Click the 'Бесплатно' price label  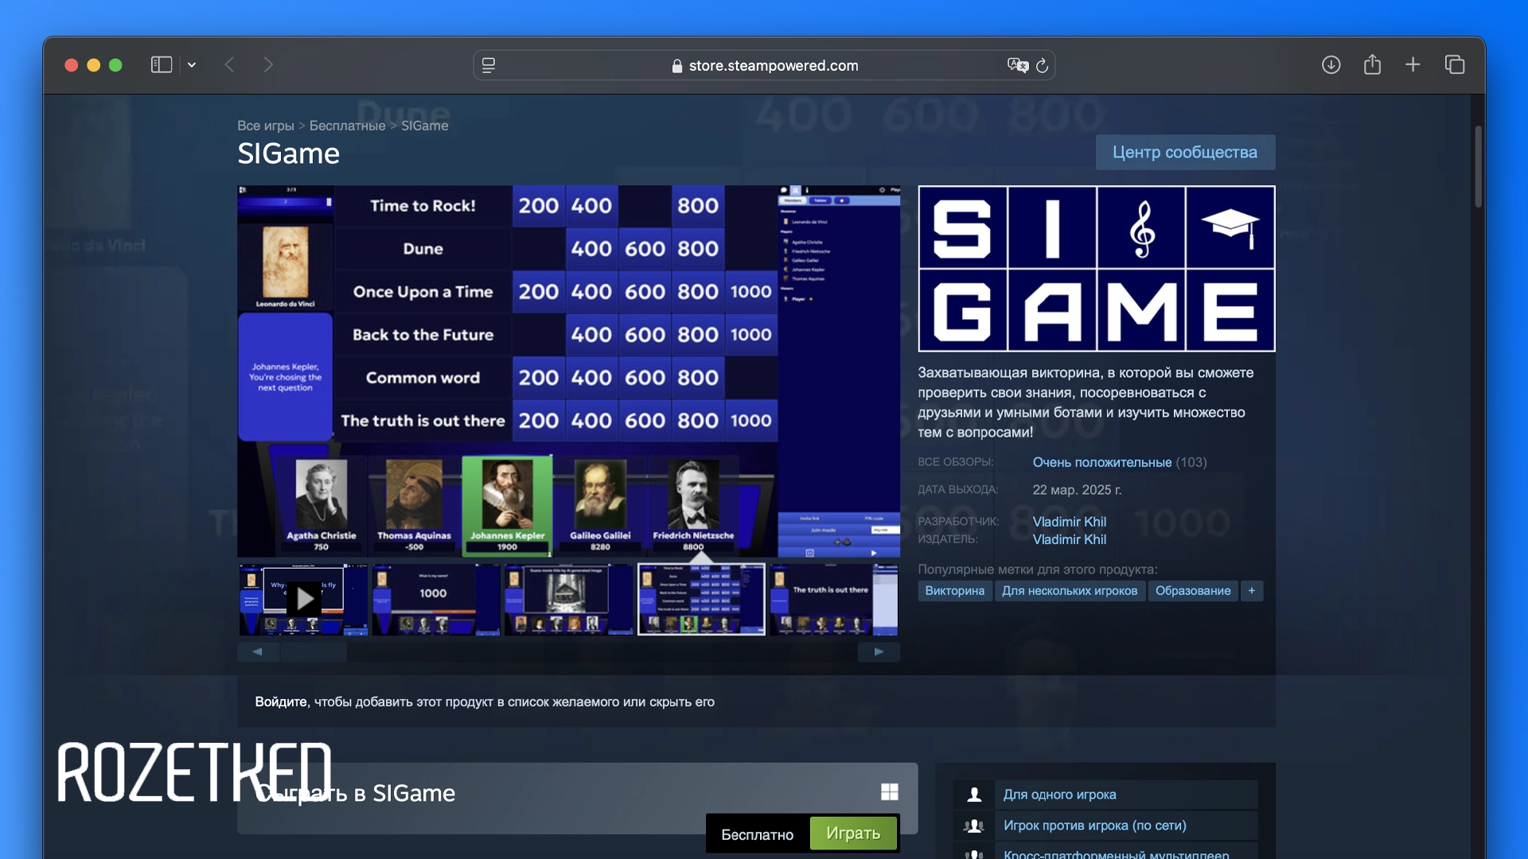(757, 834)
